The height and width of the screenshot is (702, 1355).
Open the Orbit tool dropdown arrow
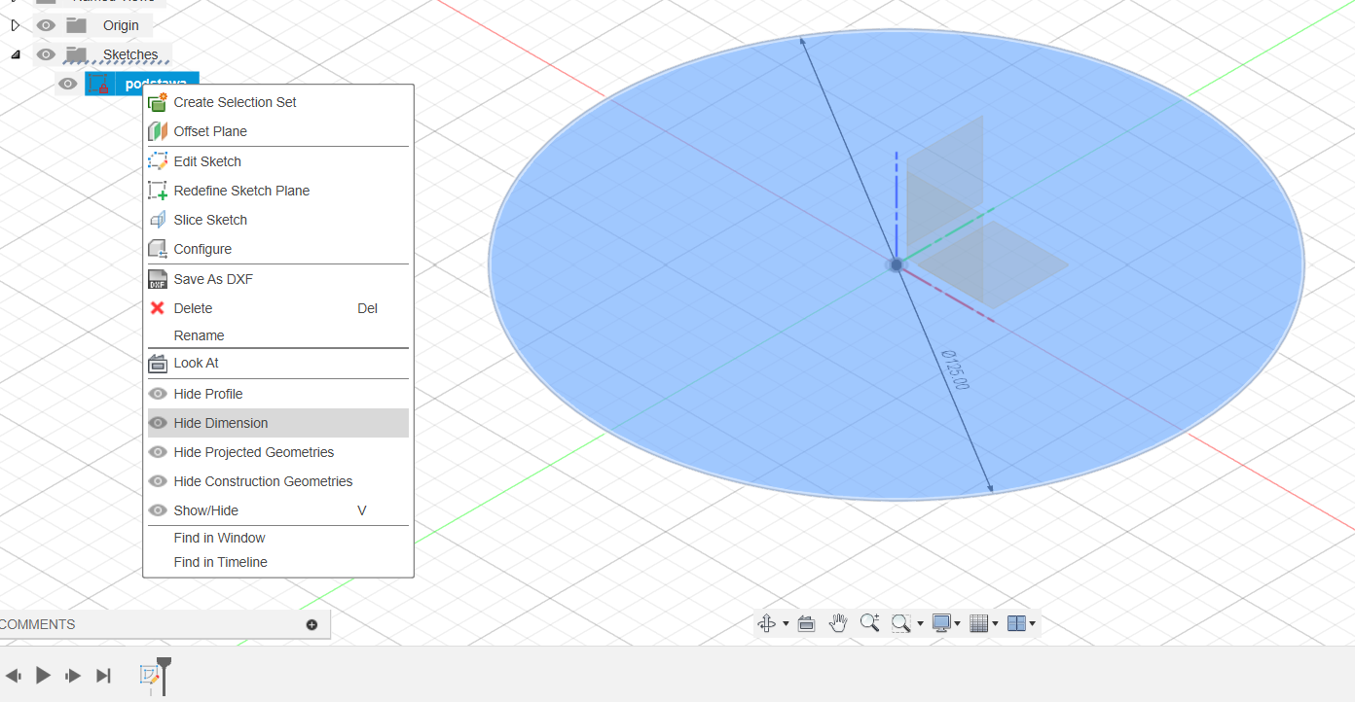[x=786, y=624]
